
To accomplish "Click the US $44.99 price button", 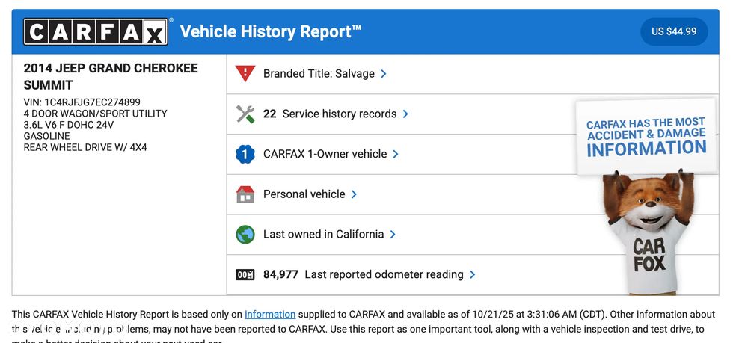I will (x=674, y=31).
